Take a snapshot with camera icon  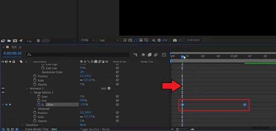click(175, 40)
